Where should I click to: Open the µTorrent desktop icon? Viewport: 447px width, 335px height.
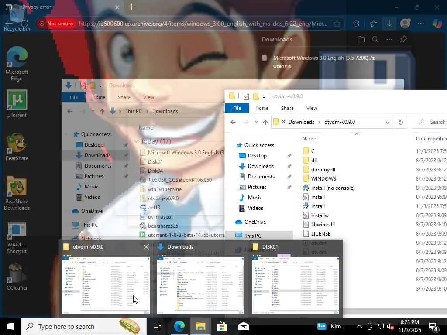click(17, 104)
